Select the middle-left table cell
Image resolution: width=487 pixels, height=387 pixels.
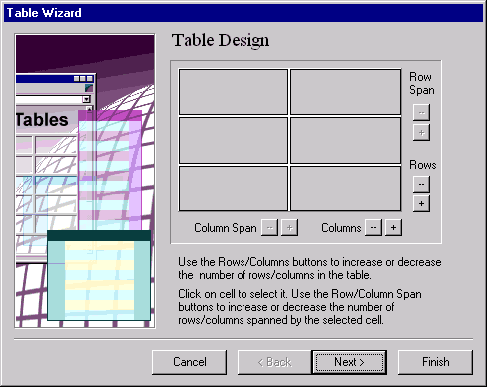(x=234, y=140)
